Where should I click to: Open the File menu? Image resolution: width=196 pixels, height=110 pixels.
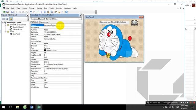click(8, 8)
